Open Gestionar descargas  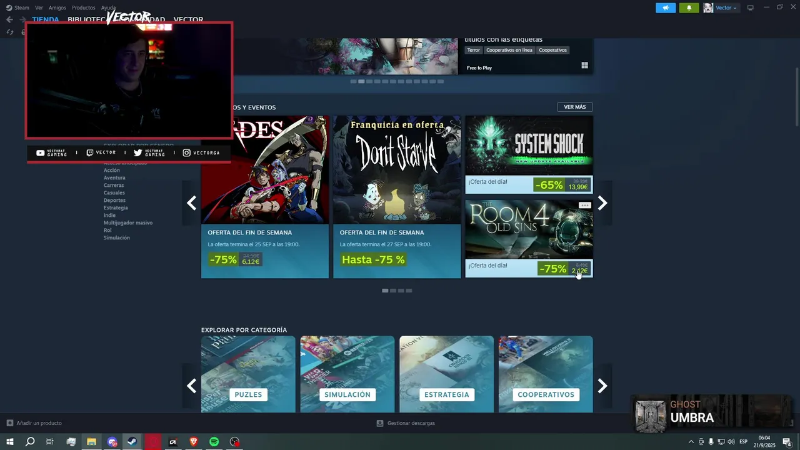pos(406,423)
